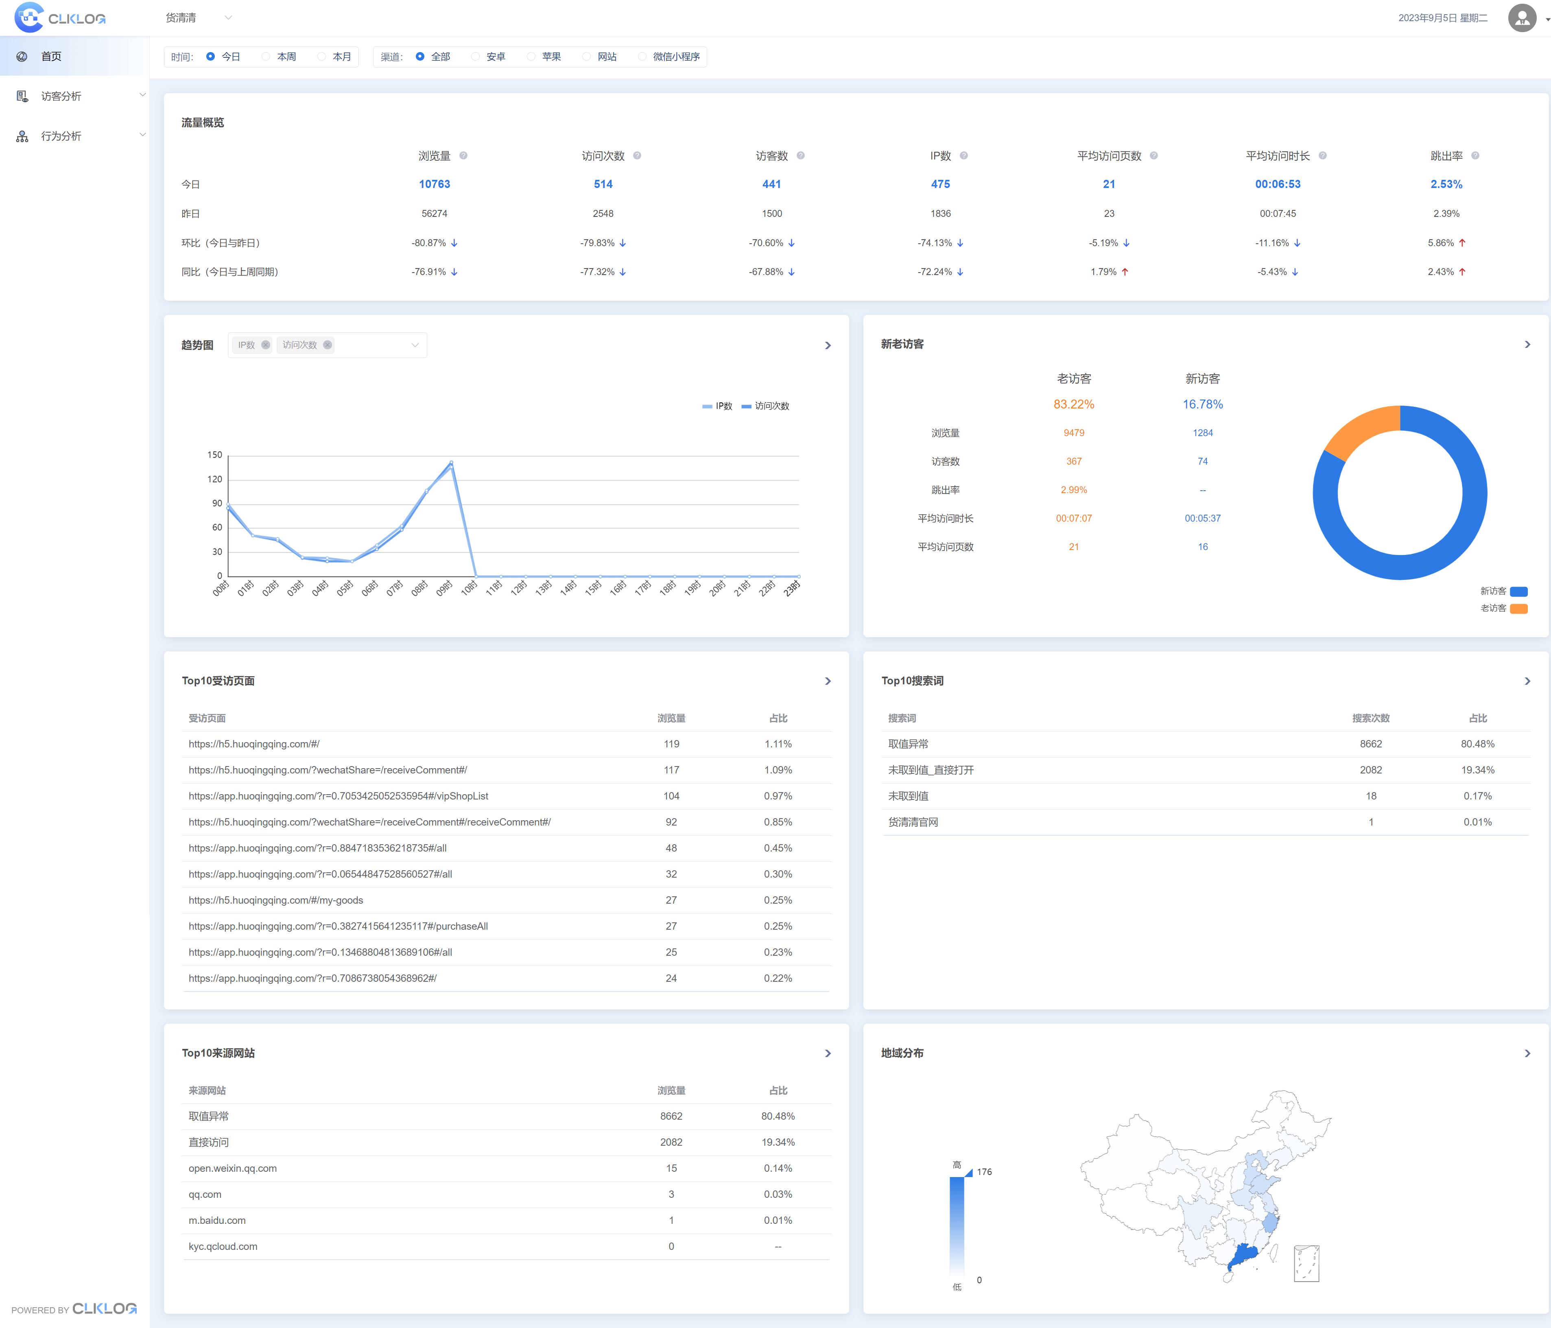Toggle the IP数 legend above the trend chart
The width and height of the screenshot is (1551, 1328).
[x=717, y=406]
